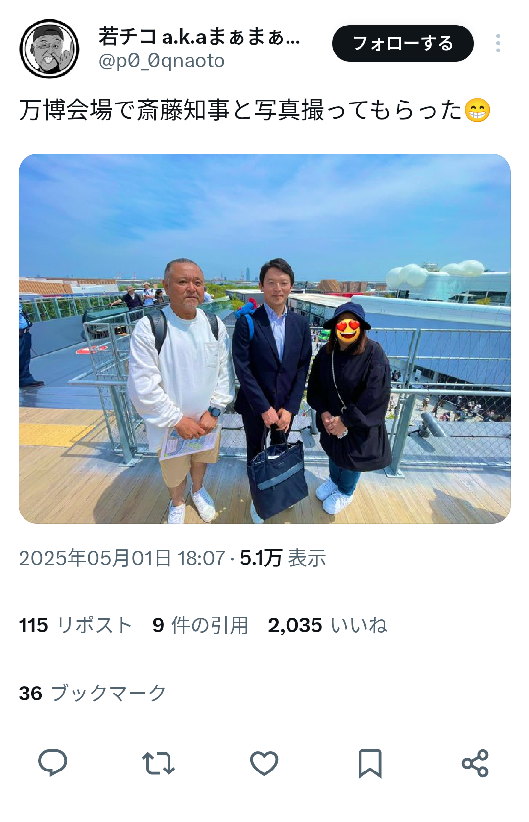Bookmark the post with the bookmark icon
The image size is (529, 822).
point(370,763)
